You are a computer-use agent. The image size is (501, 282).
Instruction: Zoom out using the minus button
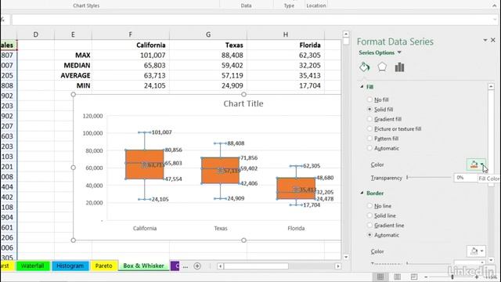coord(426,277)
